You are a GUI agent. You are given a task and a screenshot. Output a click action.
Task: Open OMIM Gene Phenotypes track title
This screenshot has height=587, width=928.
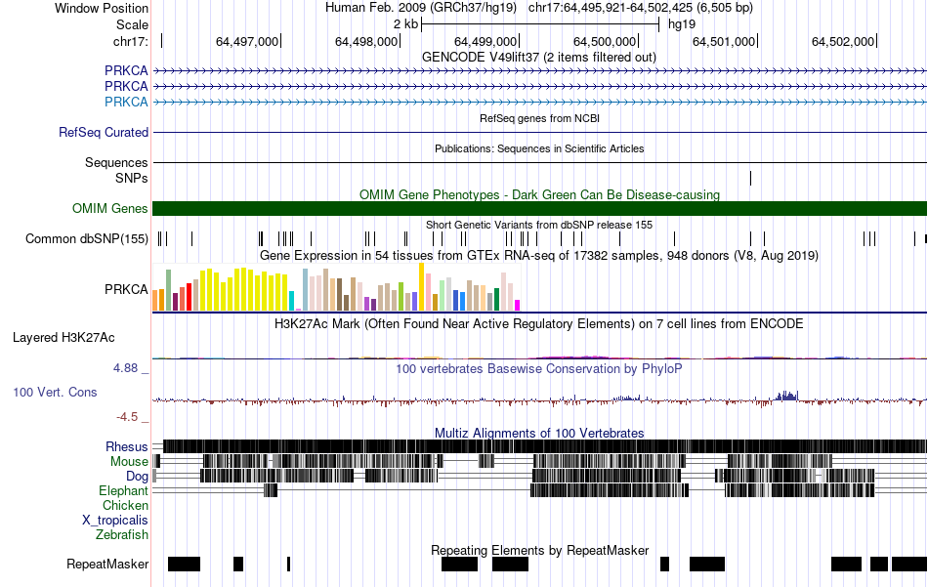539,194
